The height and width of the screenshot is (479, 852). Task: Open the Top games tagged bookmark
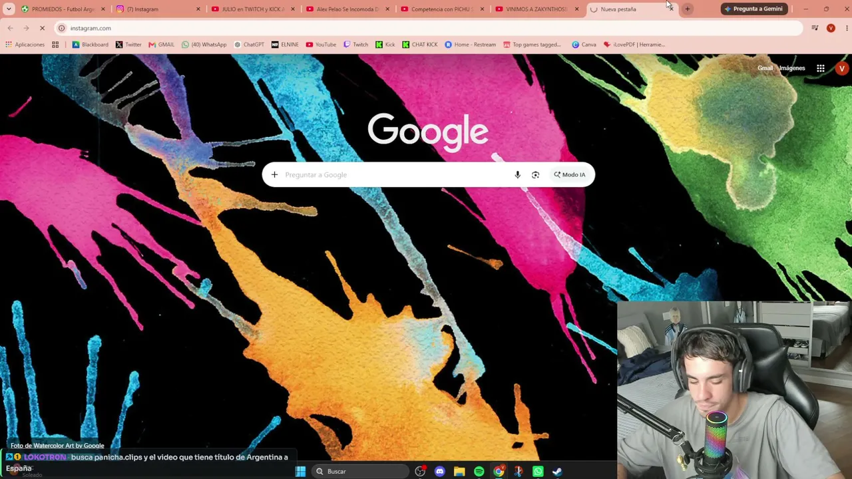tap(532, 45)
